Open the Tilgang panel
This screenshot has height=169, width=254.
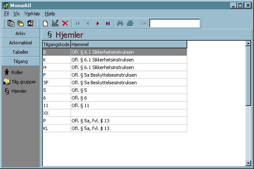(x=20, y=61)
